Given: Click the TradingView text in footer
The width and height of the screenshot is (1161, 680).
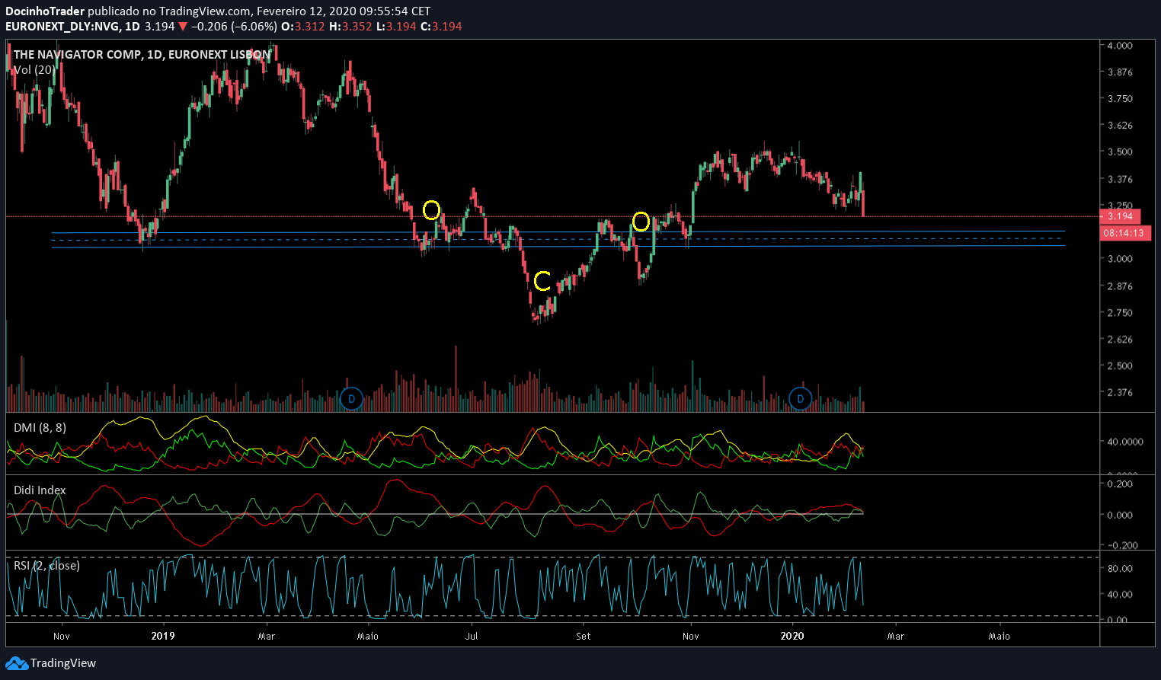Looking at the screenshot, I should coord(63,663).
